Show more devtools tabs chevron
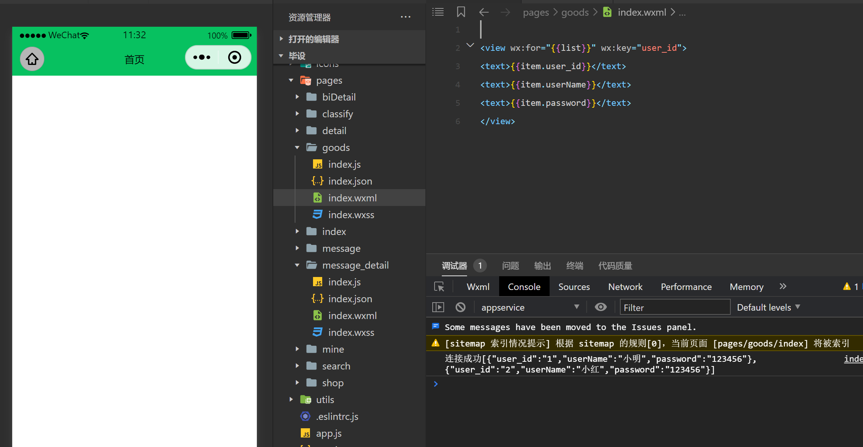 [x=783, y=287]
